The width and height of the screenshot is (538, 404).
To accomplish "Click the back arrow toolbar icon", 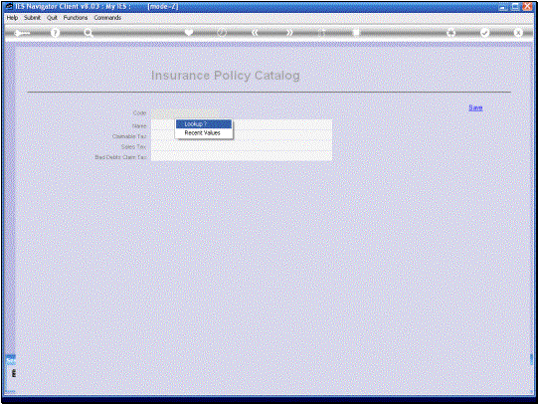I will 22,33.
